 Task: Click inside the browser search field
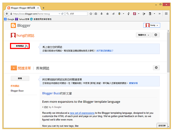[x=76, y=14]
